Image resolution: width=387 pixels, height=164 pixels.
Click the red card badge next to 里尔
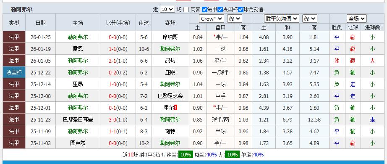(x=175, y=108)
